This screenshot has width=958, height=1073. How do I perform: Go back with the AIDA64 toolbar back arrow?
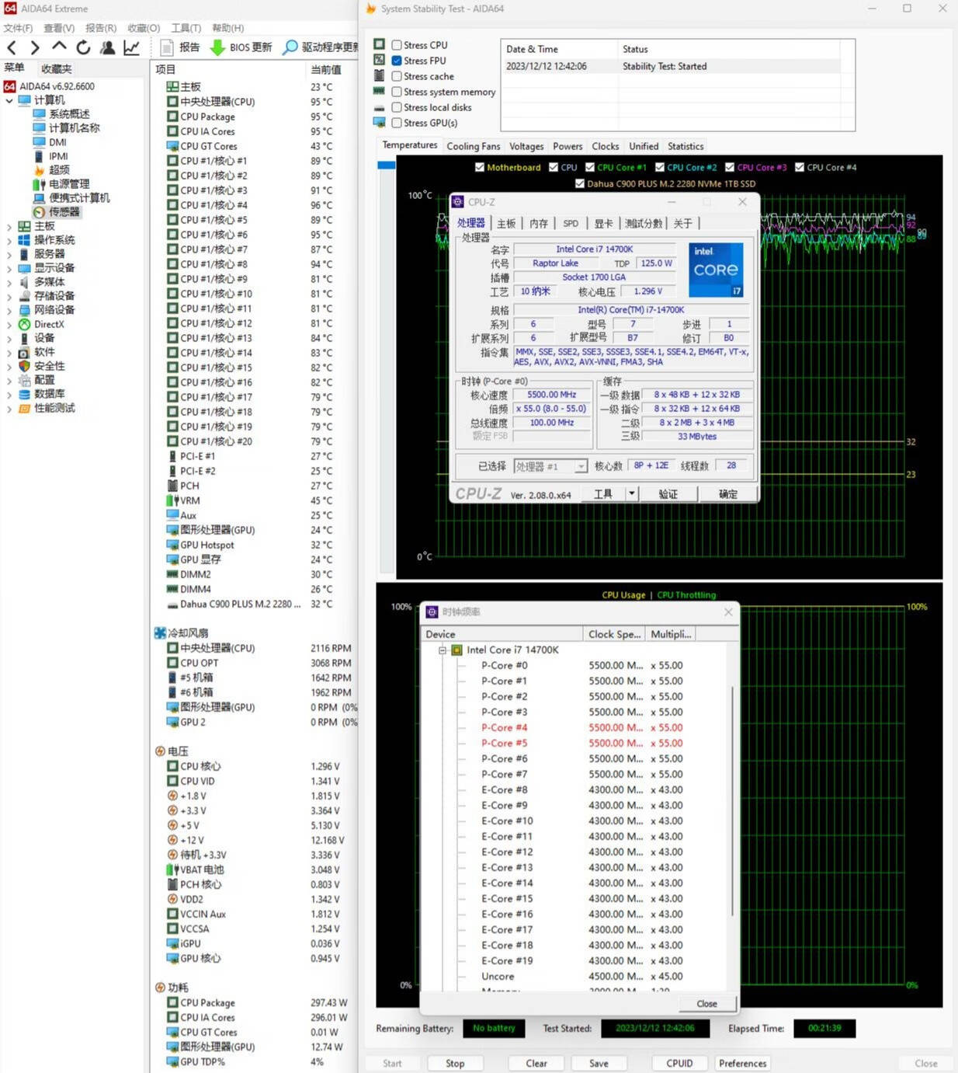pyautogui.click(x=12, y=47)
